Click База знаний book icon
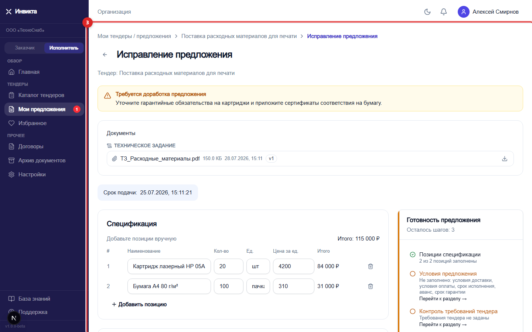Screen dimensions: 532x332 [11, 299]
